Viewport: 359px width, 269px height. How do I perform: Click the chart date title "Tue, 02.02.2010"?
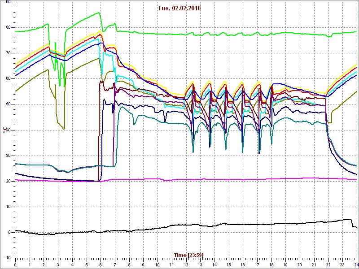coord(179,8)
